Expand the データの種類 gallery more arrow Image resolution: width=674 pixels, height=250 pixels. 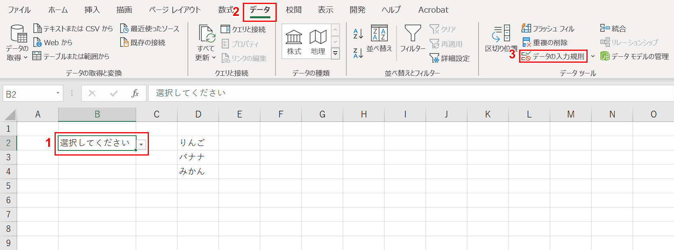(335, 53)
